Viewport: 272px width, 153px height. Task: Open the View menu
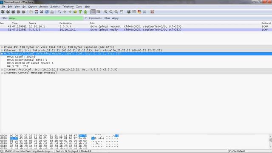[17, 7]
